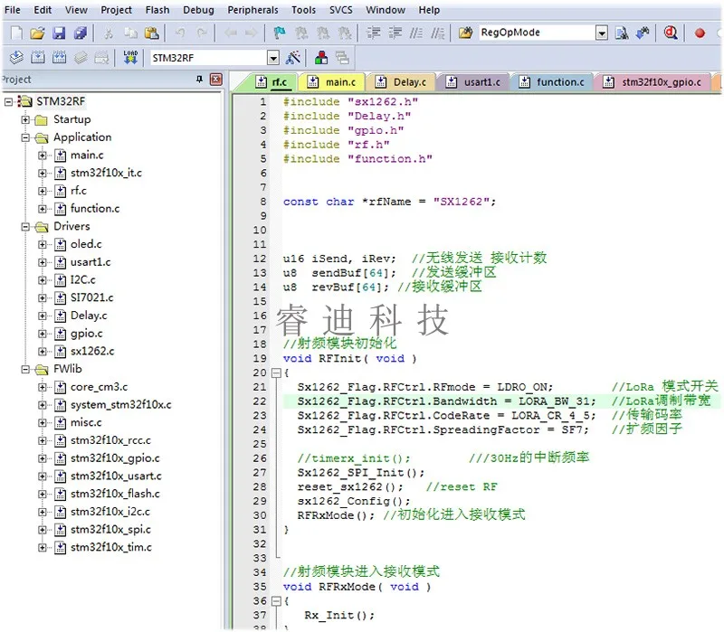Image resolution: width=724 pixels, height=632 pixels.
Task: Select sx1262.c in Drivers group
Action: [x=92, y=351]
